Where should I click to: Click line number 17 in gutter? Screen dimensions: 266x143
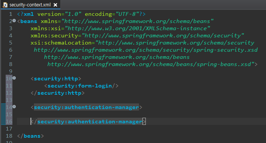coord(9,129)
